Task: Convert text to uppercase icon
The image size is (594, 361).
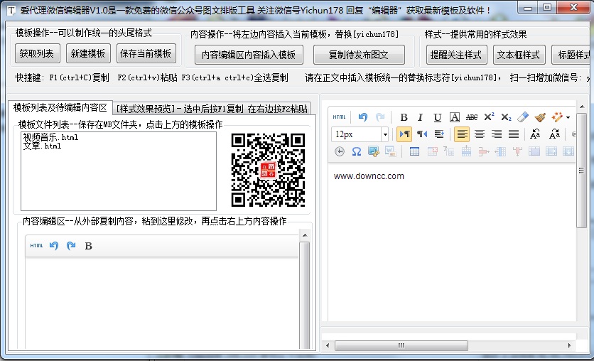Action: click(535, 134)
